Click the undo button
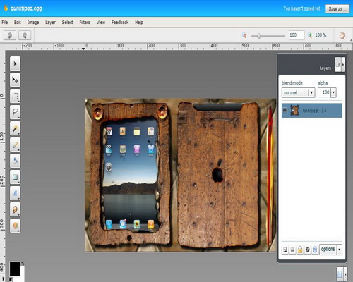353x282 pixels. coord(10,35)
